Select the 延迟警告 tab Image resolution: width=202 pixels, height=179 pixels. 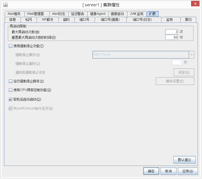77,14
